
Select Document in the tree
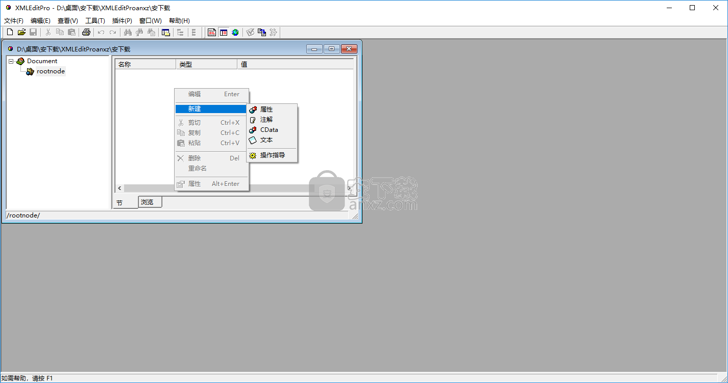click(42, 61)
